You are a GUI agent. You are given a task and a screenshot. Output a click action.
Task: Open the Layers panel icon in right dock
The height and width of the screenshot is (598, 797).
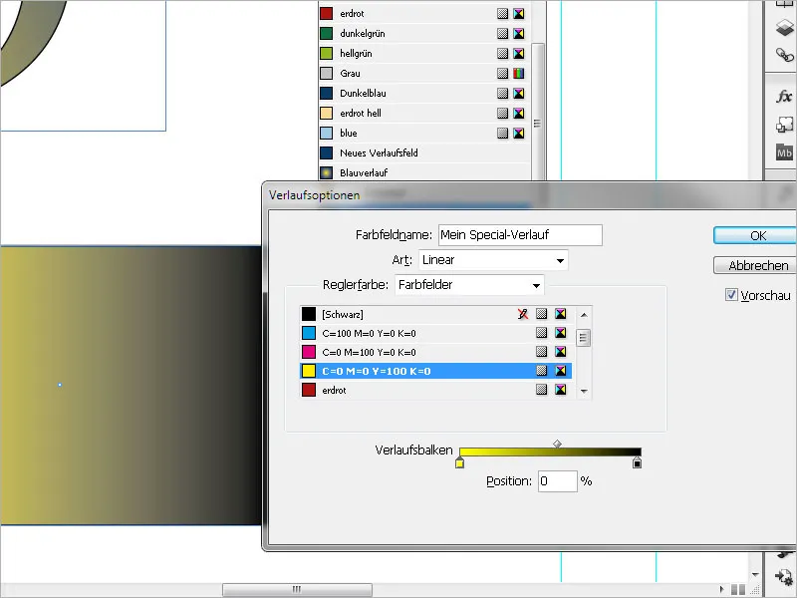click(785, 28)
